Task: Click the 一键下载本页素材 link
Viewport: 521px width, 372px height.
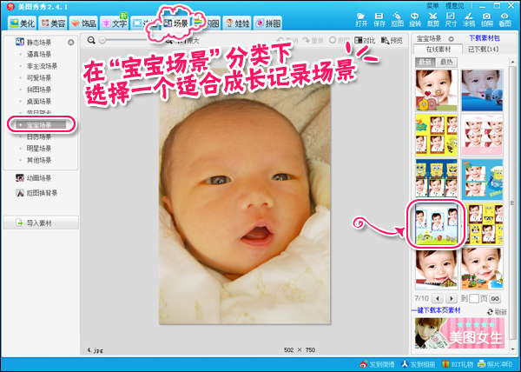Action: [x=440, y=310]
